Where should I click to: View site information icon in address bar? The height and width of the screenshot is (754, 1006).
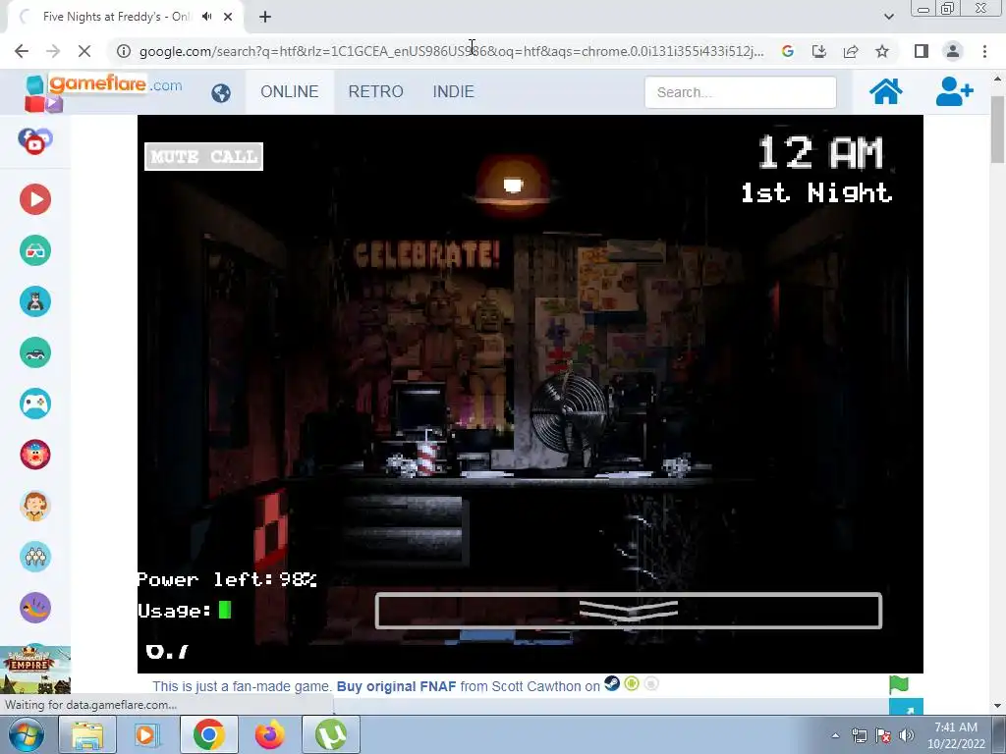pyautogui.click(x=124, y=51)
